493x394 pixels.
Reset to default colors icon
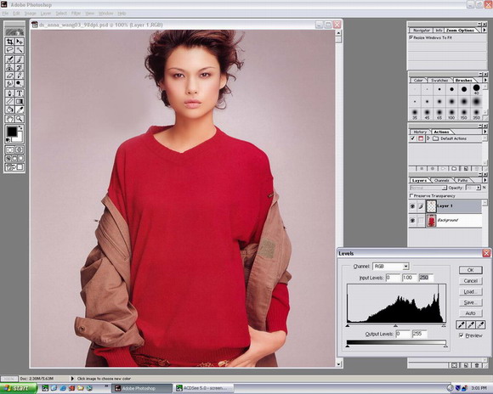click(x=8, y=140)
